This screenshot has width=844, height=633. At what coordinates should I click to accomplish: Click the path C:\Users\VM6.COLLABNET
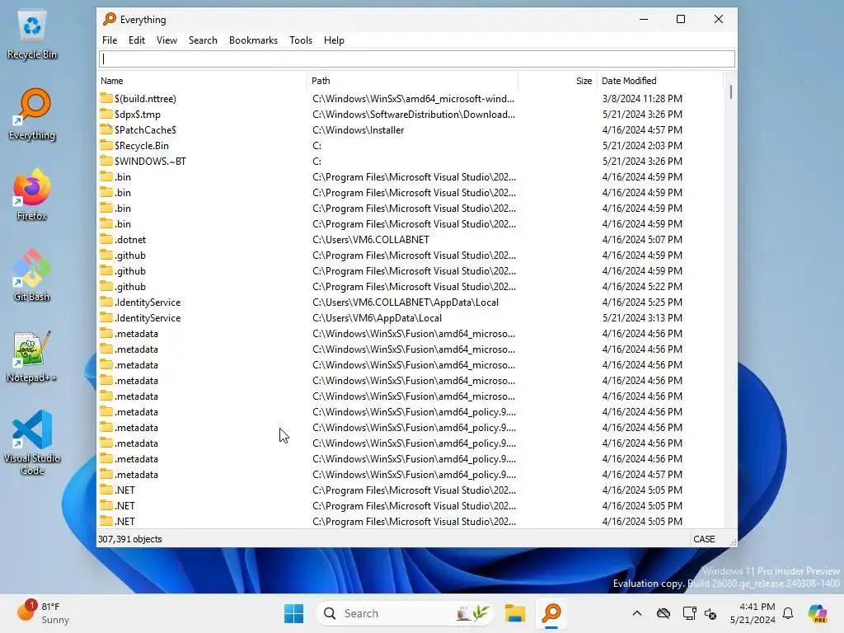point(370,240)
